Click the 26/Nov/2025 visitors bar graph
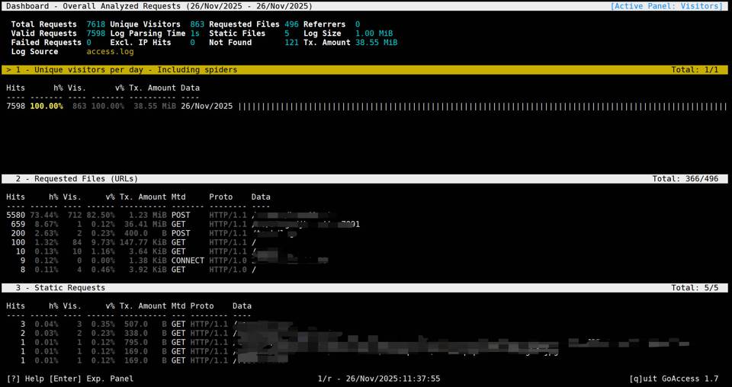The height and width of the screenshot is (387, 732). click(482, 107)
